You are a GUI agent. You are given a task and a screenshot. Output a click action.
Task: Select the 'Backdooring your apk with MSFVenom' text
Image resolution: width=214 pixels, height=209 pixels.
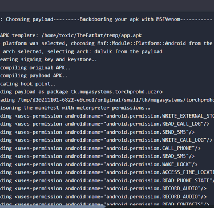tap(130, 19)
